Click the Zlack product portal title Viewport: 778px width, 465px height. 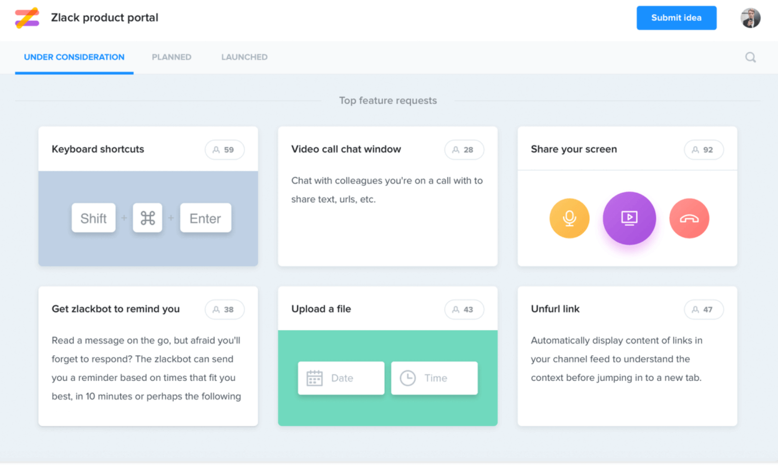tap(104, 18)
